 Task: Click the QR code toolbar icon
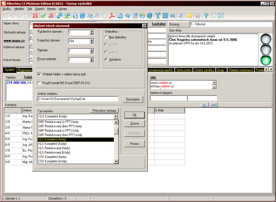pos(221,16)
